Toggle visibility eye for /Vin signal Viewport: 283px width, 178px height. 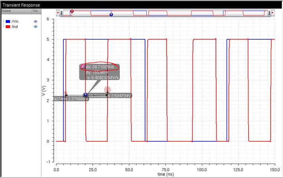[36, 22]
